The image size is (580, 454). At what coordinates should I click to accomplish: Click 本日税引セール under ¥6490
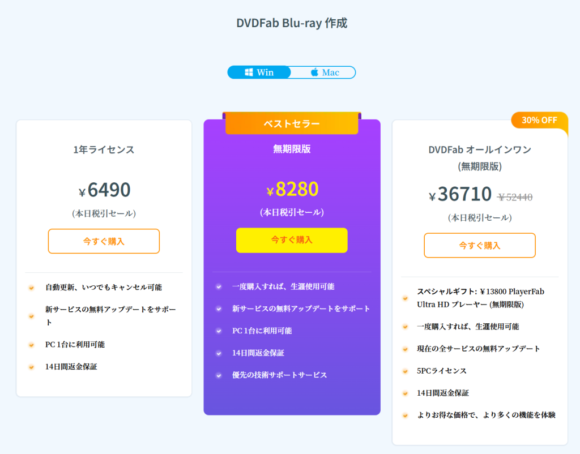click(104, 213)
